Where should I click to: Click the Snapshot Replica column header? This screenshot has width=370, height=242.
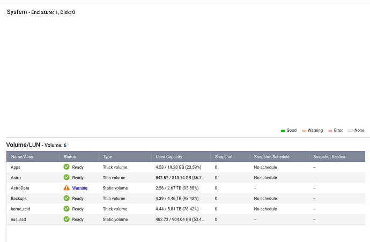coord(329,157)
